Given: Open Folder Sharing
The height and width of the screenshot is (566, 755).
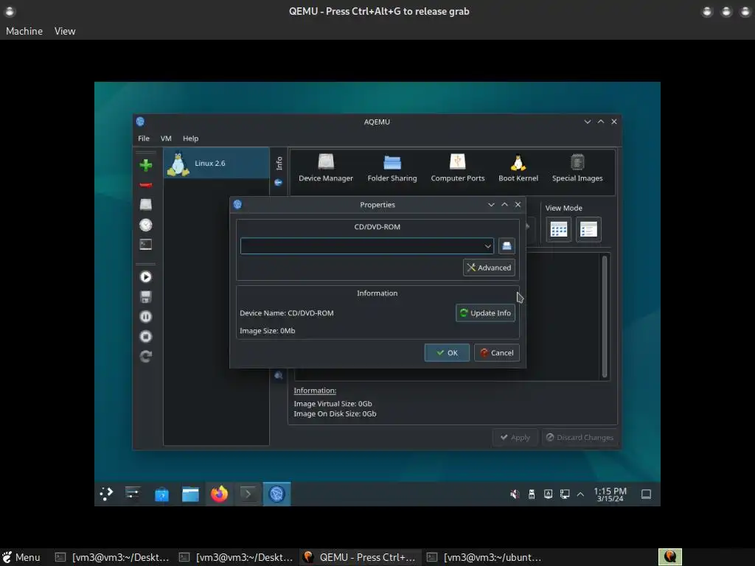Looking at the screenshot, I should point(392,168).
